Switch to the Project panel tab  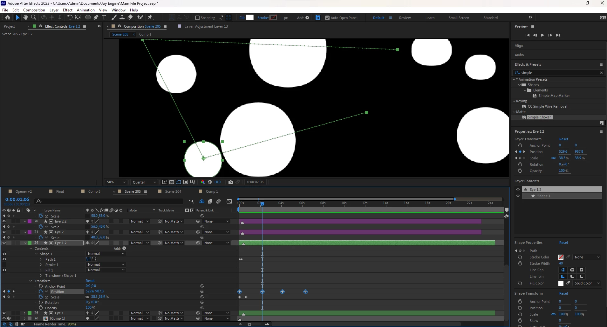click(x=9, y=26)
